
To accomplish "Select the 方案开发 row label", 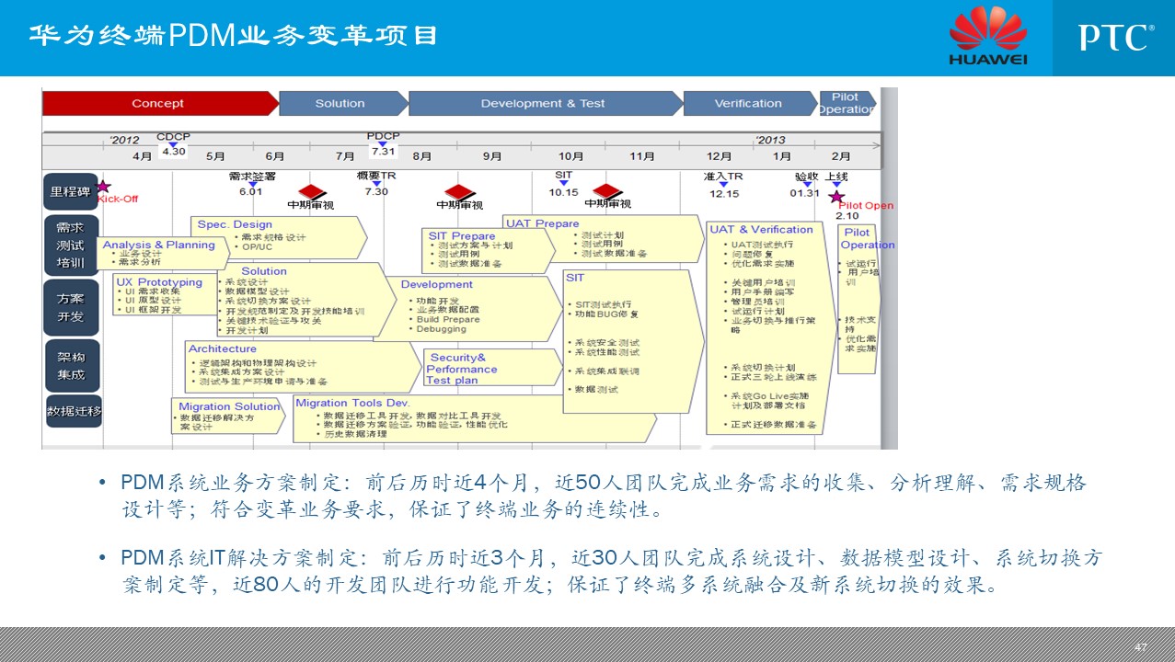I will (x=71, y=306).
